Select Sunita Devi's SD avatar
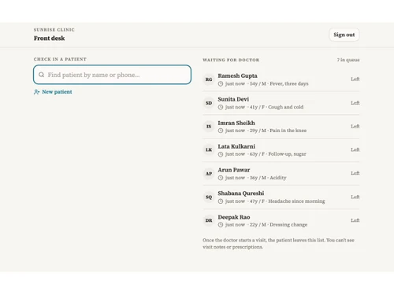This screenshot has height=295, width=394. click(209, 103)
